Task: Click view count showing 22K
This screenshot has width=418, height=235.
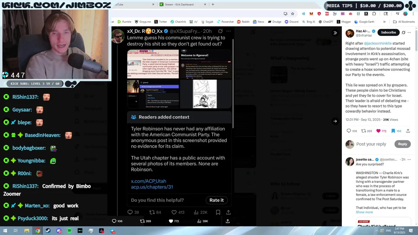Action: tap(201, 212)
